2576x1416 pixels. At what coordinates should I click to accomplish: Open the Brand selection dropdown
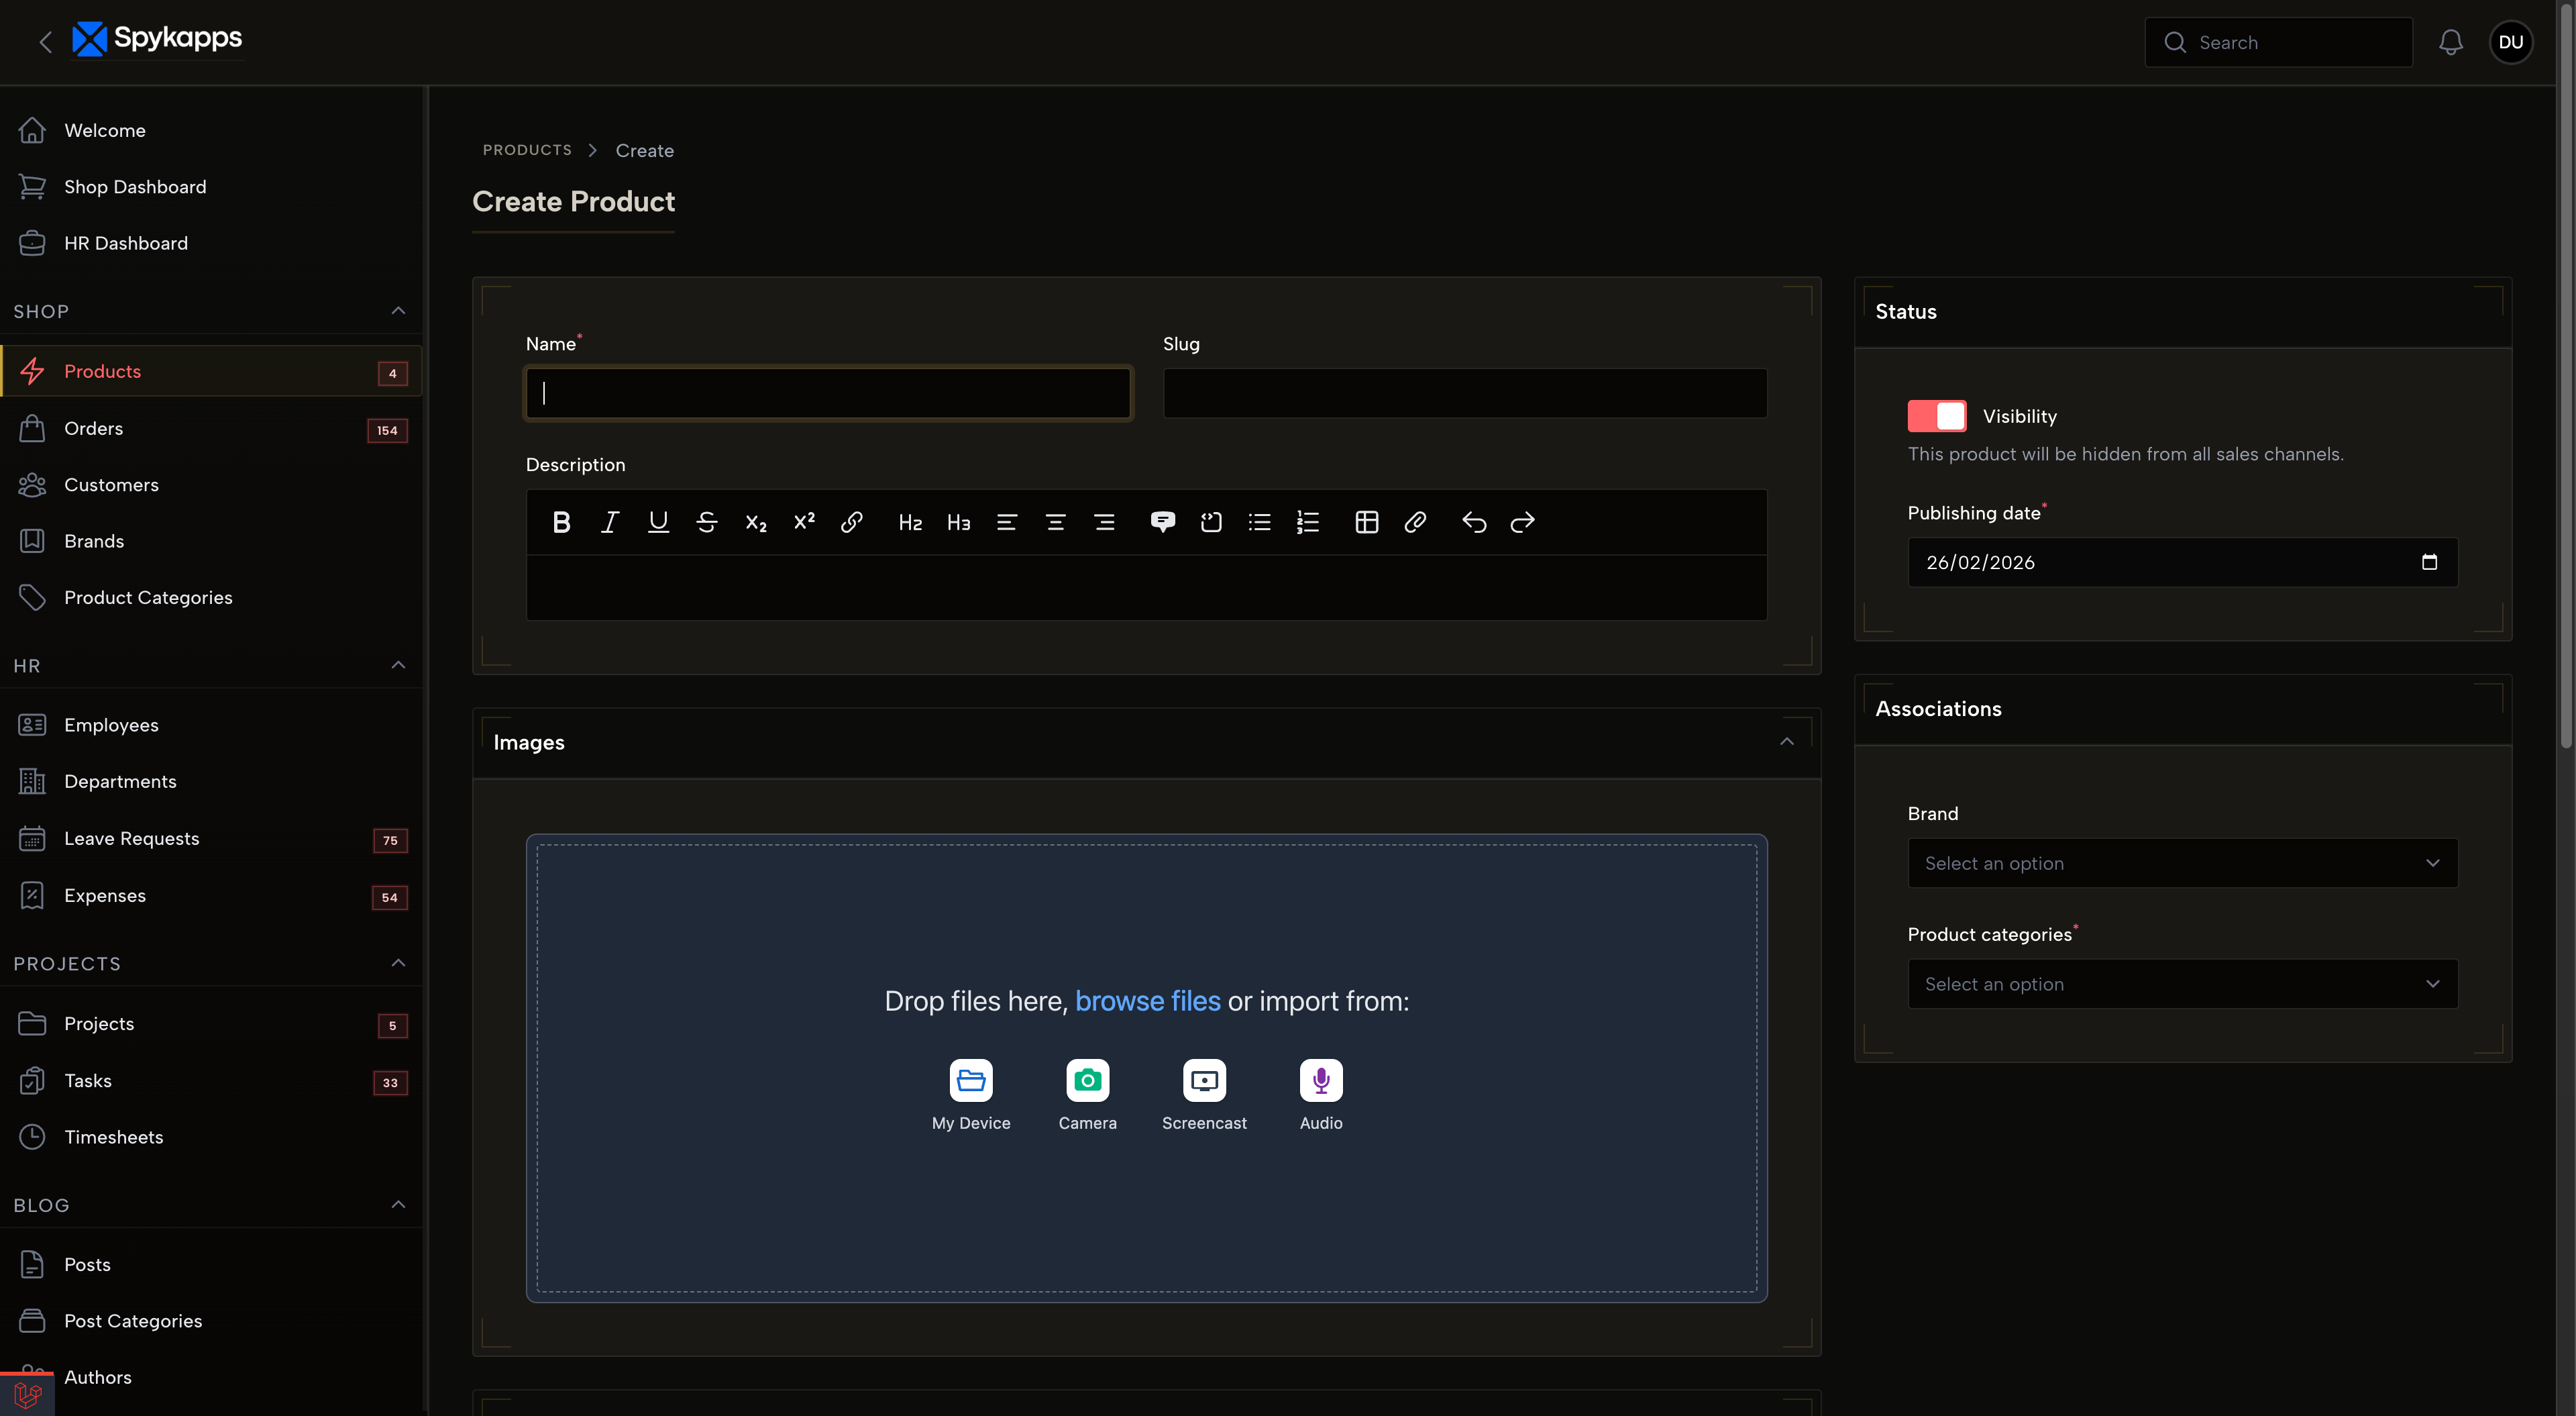(2180, 862)
